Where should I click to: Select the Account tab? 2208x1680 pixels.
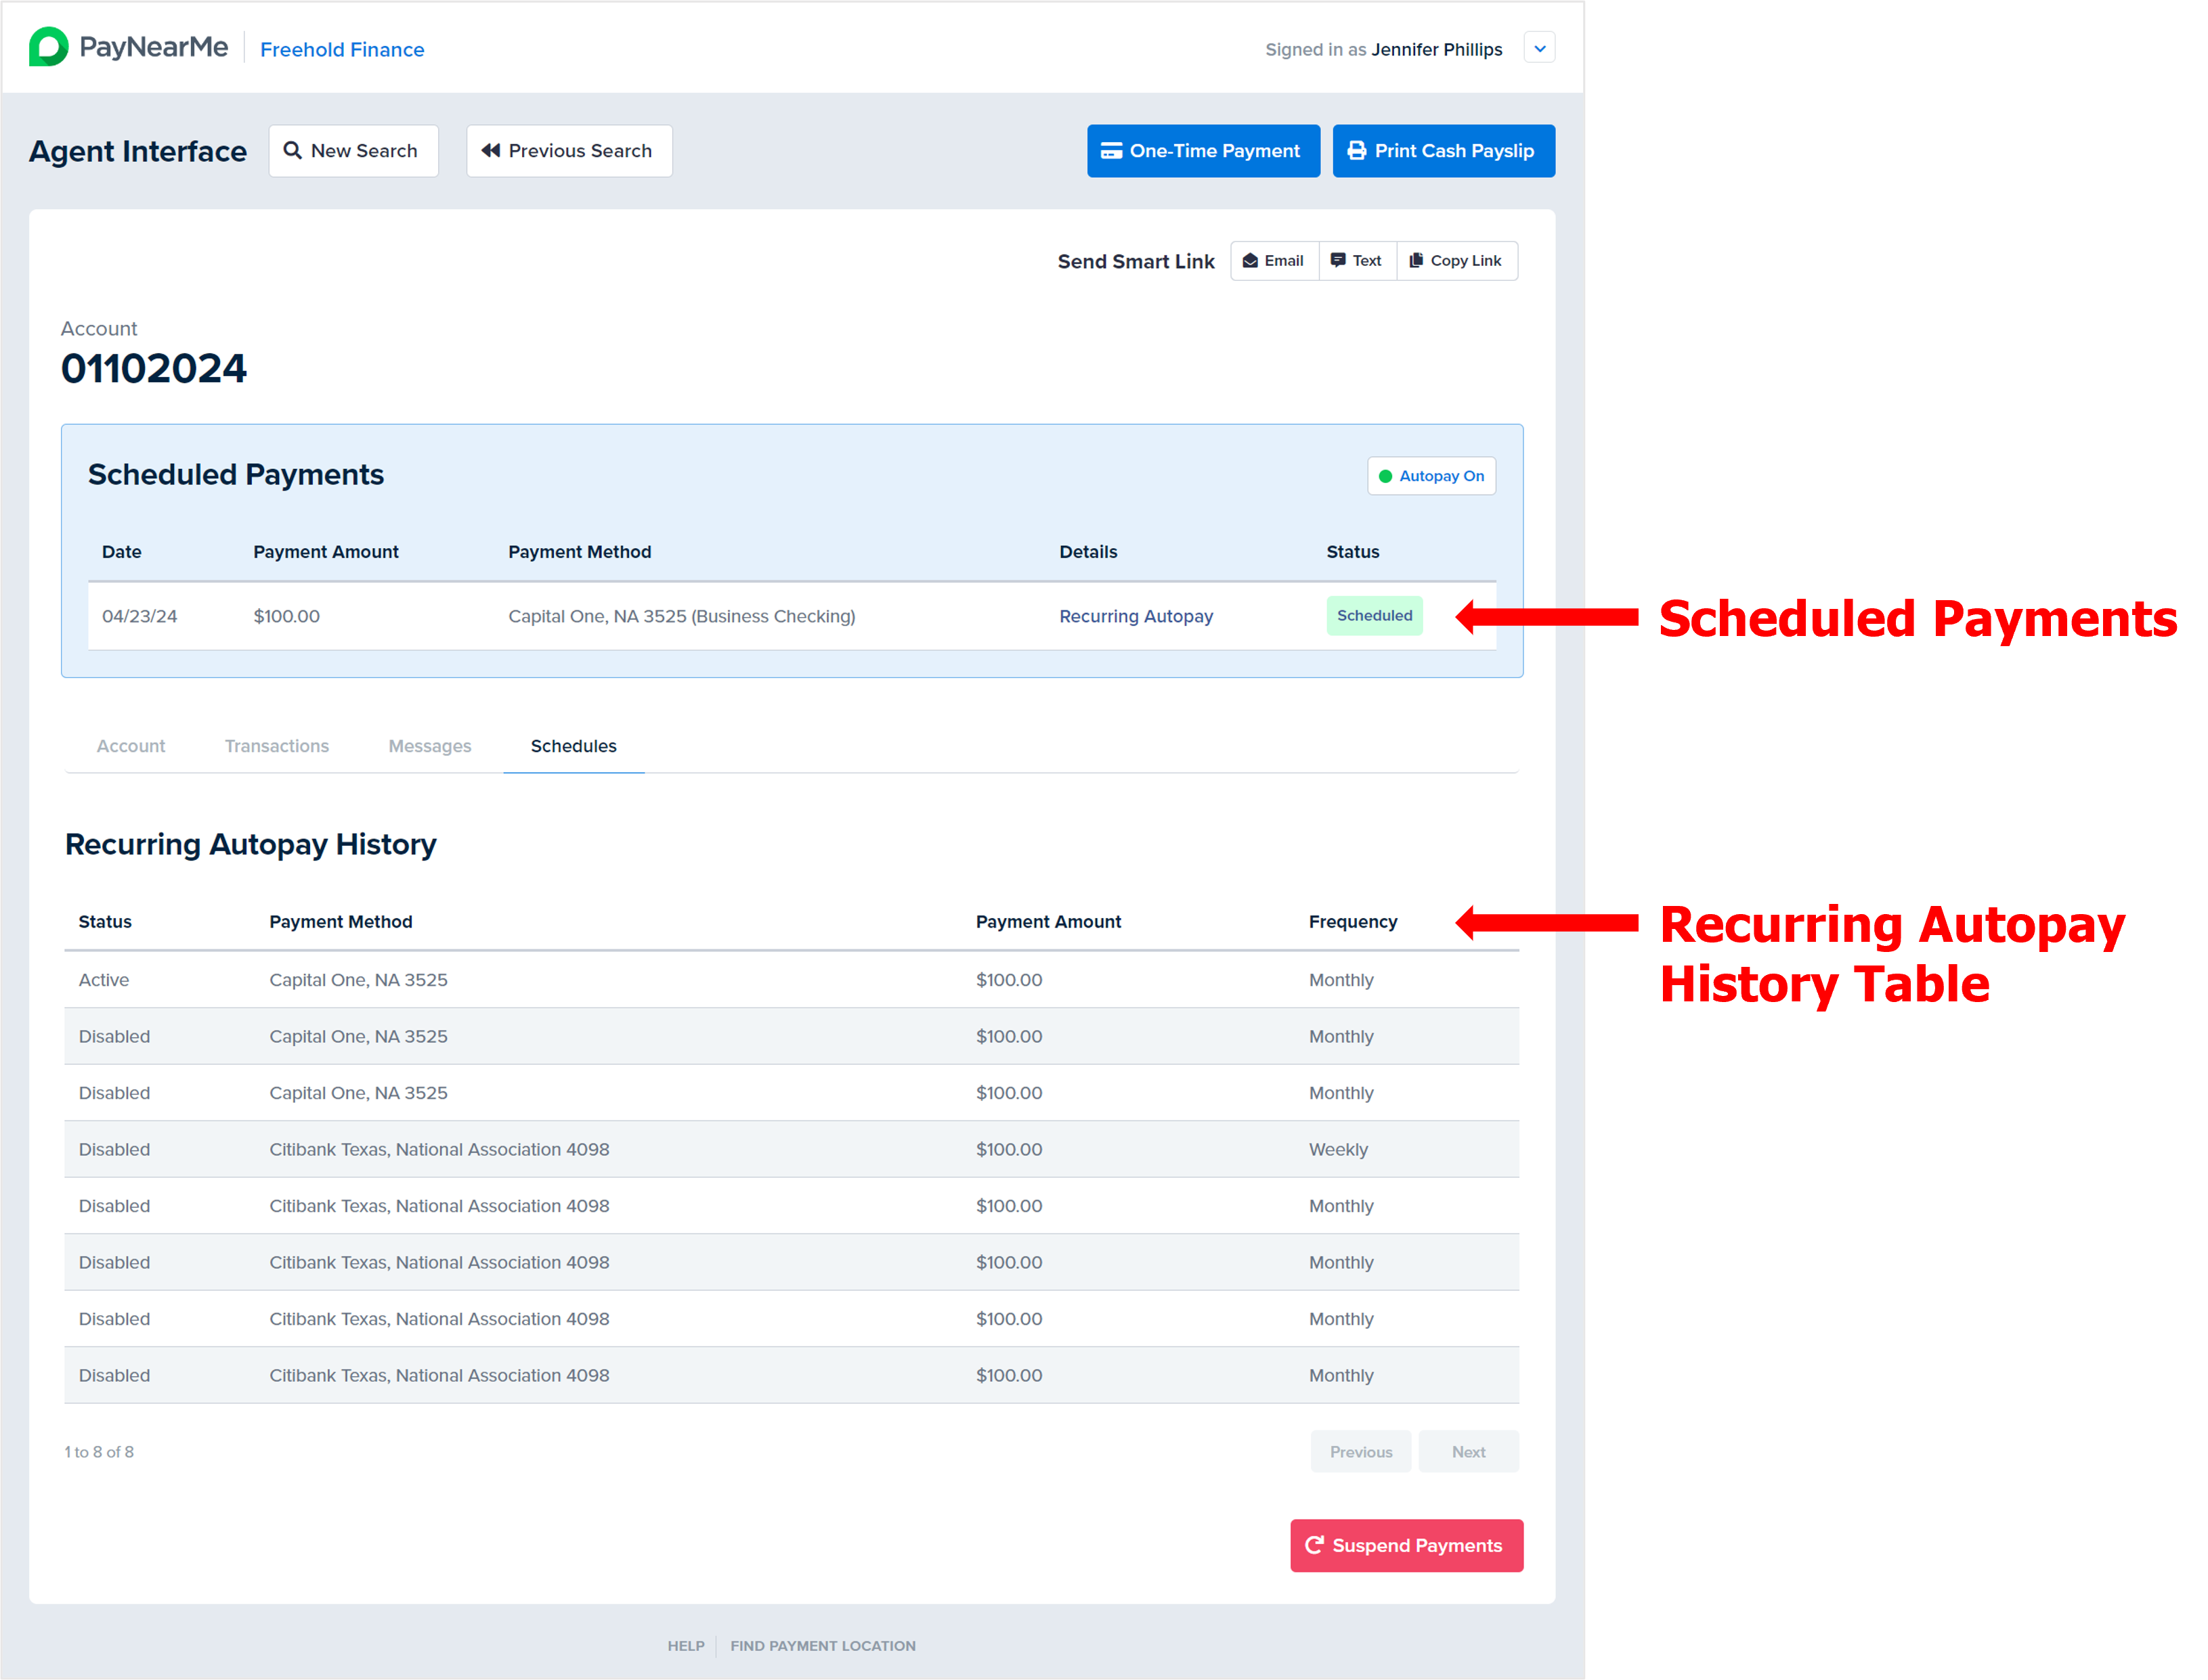pos(131,746)
